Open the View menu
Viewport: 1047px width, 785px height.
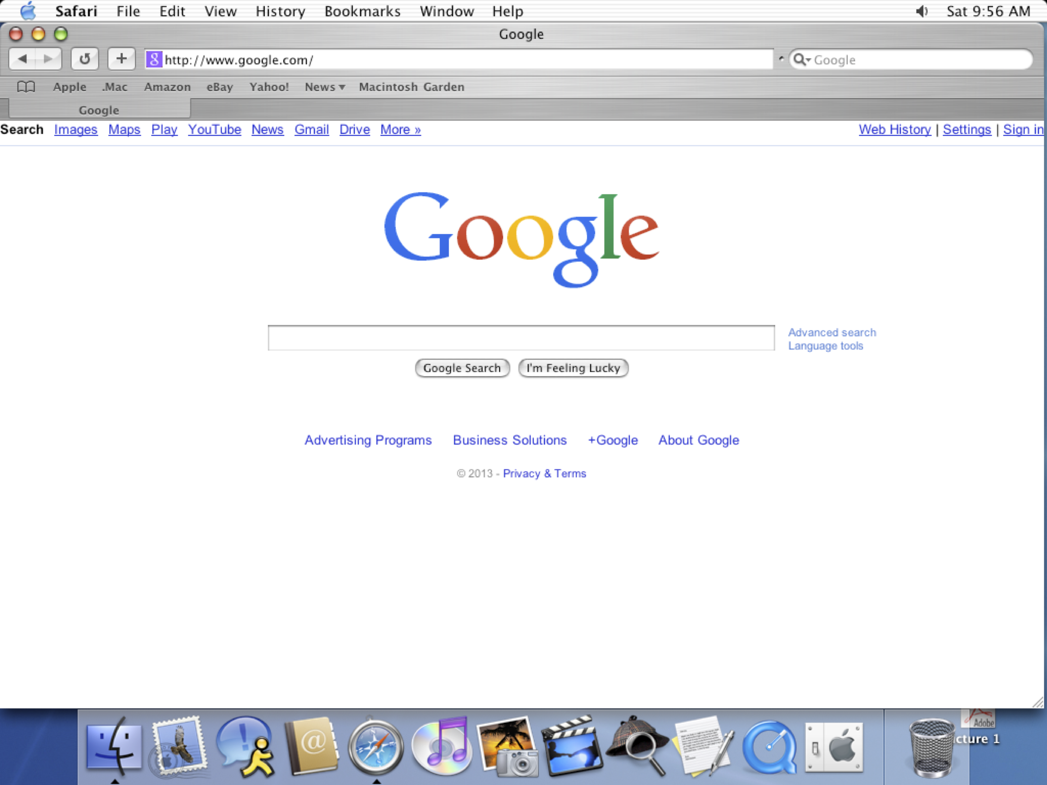click(x=220, y=11)
